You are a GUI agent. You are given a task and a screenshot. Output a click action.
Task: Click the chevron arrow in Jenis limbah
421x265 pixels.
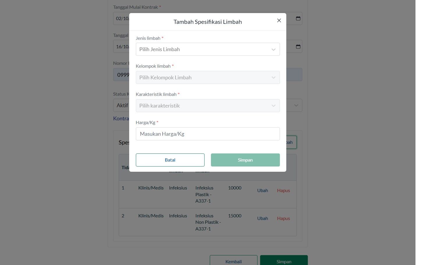pos(273,50)
